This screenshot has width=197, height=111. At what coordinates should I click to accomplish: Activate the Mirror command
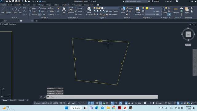[x=42, y=11]
